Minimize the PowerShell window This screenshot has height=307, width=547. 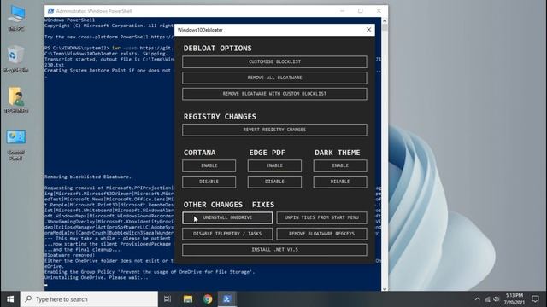click(342, 11)
